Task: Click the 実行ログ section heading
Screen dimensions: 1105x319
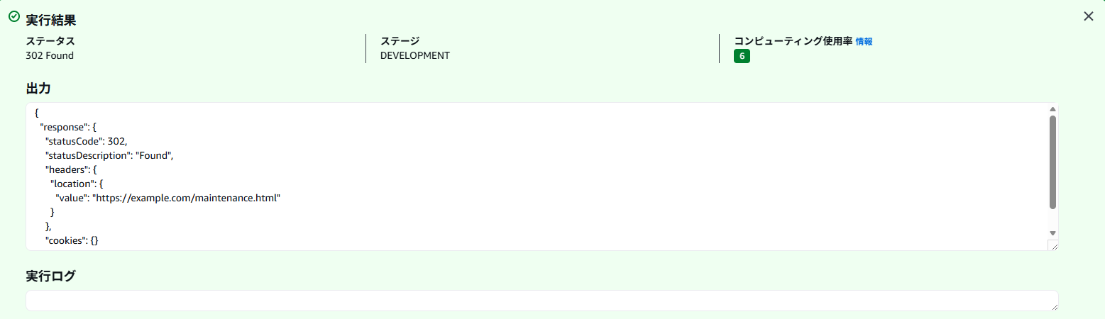Action: pos(50,276)
